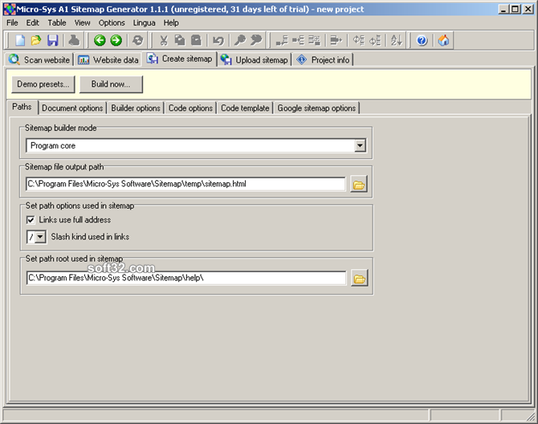Image resolution: width=538 pixels, height=424 pixels.
Task: Go back with the green left arrow
Action: tap(100, 40)
